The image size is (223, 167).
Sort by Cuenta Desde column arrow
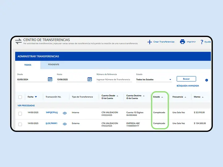point(117,96)
